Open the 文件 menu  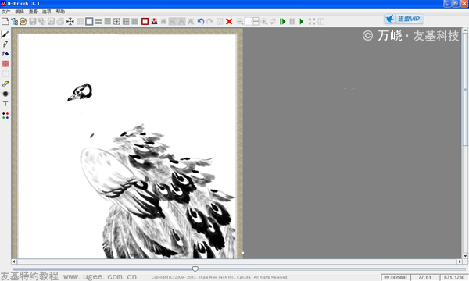pos(6,12)
